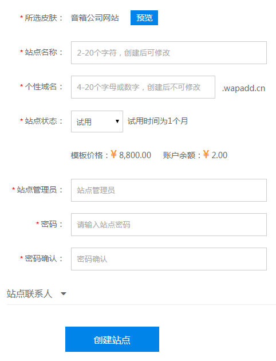Select the 站点管理员 administrator field

pyautogui.click(x=169, y=190)
